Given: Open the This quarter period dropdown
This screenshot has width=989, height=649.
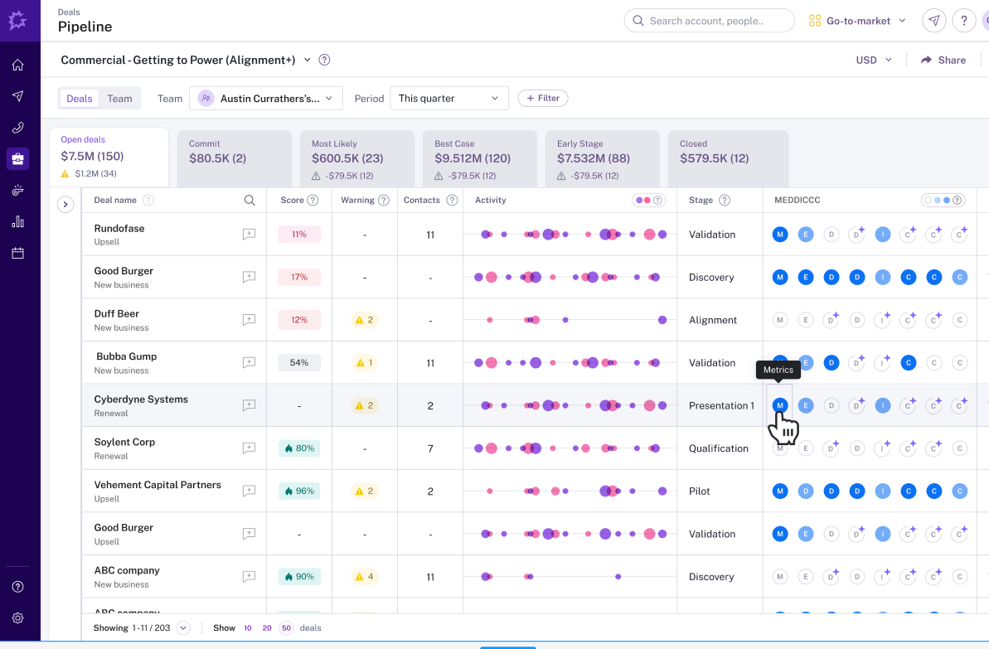Looking at the screenshot, I should (449, 98).
